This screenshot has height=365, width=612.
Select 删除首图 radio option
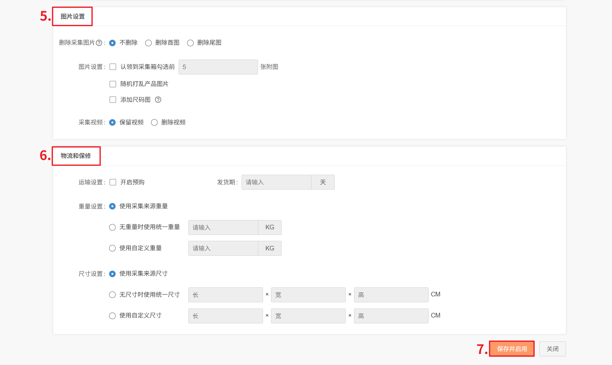[x=149, y=43]
